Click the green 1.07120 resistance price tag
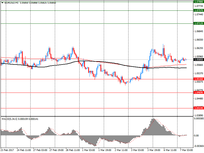This screenshot has width=204, height=153. click(x=199, y=23)
